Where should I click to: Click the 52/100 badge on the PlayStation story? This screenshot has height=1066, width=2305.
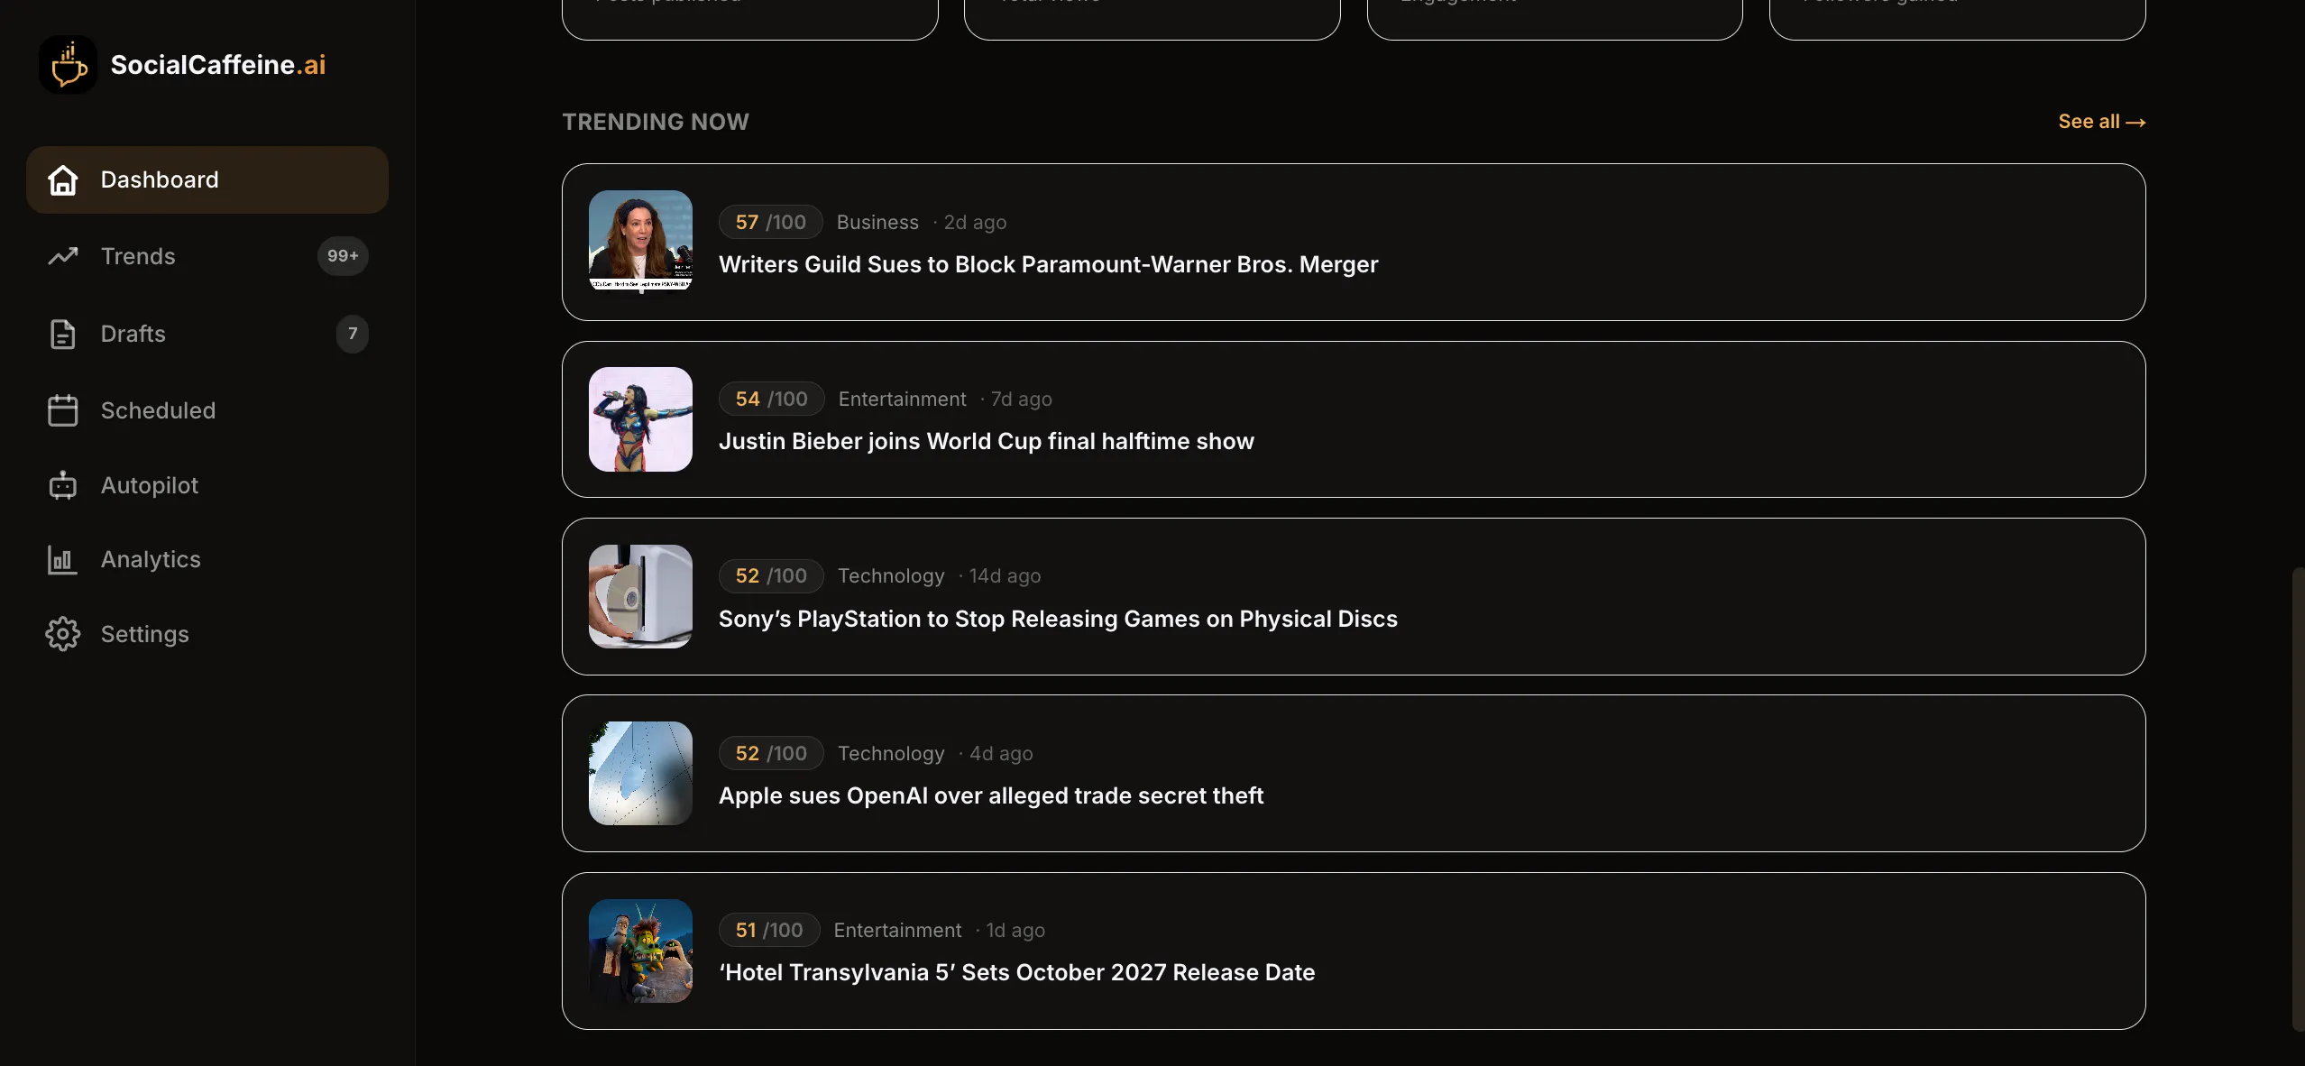[x=771, y=575]
